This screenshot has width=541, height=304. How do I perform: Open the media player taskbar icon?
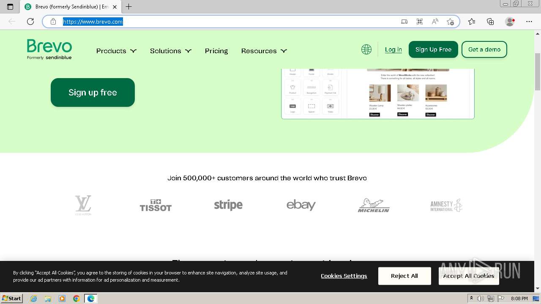click(x=62, y=299)
